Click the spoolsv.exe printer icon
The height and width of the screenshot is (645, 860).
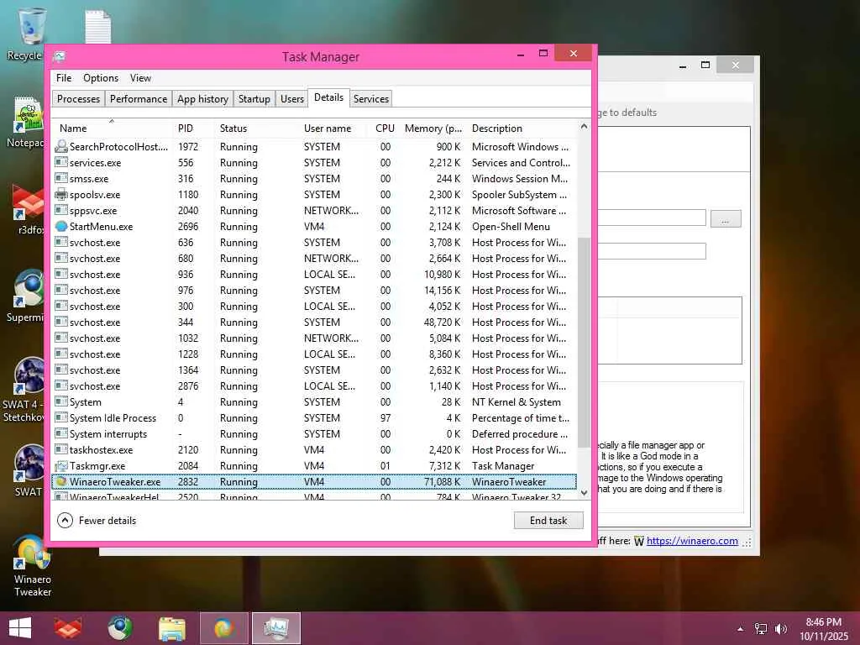point(61,195)
